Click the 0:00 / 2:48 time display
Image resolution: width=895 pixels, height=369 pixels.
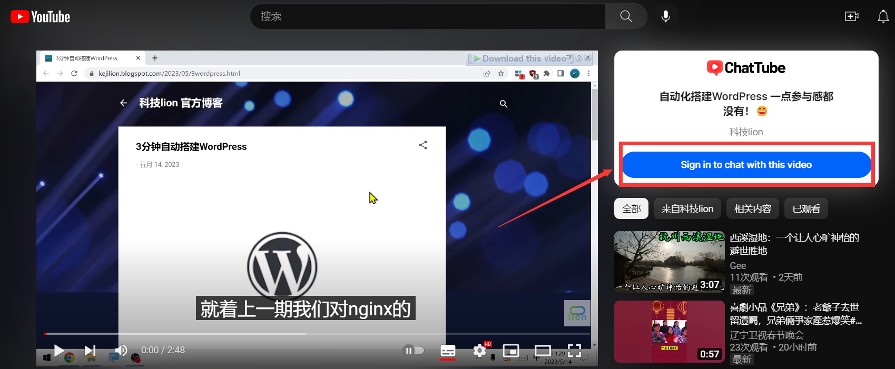point(163,350)
